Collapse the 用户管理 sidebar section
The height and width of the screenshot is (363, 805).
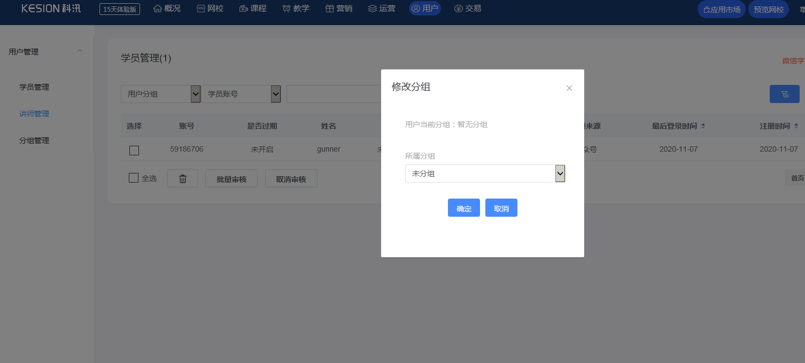[x=80, y=51]
